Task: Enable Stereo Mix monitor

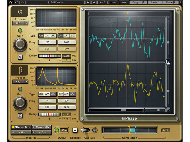Action: (x=21, y=128)
